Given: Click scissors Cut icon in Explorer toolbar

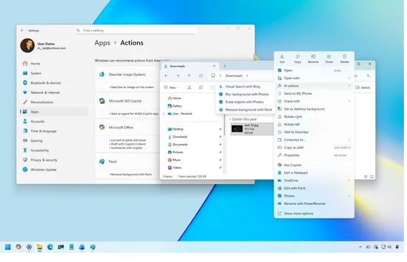Looking at the screenshot, I should tap(190, 88).
